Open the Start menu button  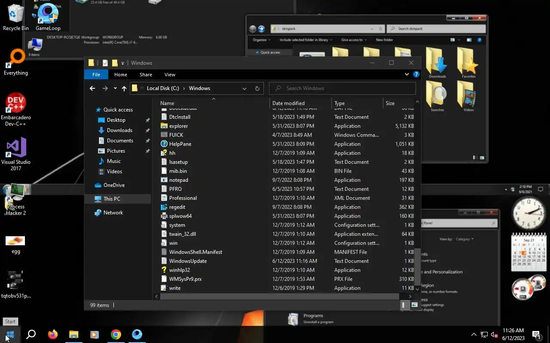click(x=10, y=334)
